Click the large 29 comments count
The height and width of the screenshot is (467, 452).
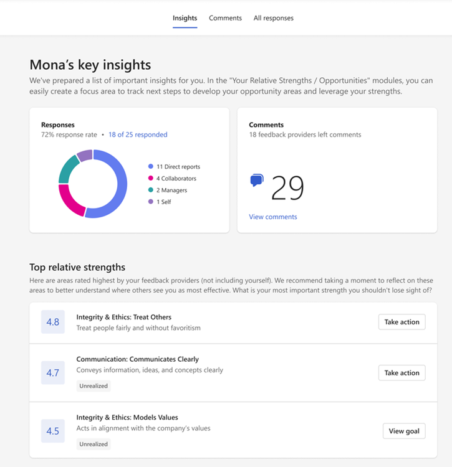[x=287, y=187]
